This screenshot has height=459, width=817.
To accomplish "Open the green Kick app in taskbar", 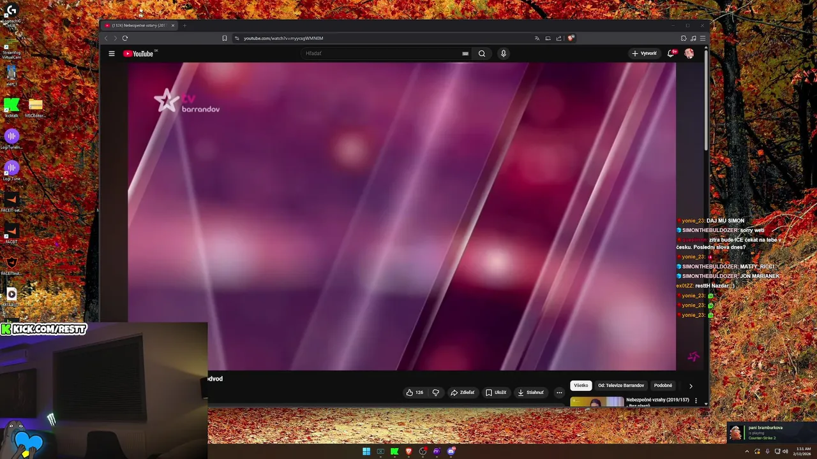I will pos(394,451).
